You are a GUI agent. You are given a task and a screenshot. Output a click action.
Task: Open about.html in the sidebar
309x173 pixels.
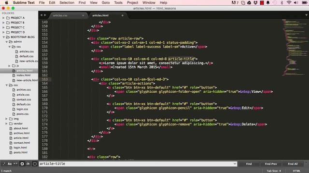[x=20, y=128]
